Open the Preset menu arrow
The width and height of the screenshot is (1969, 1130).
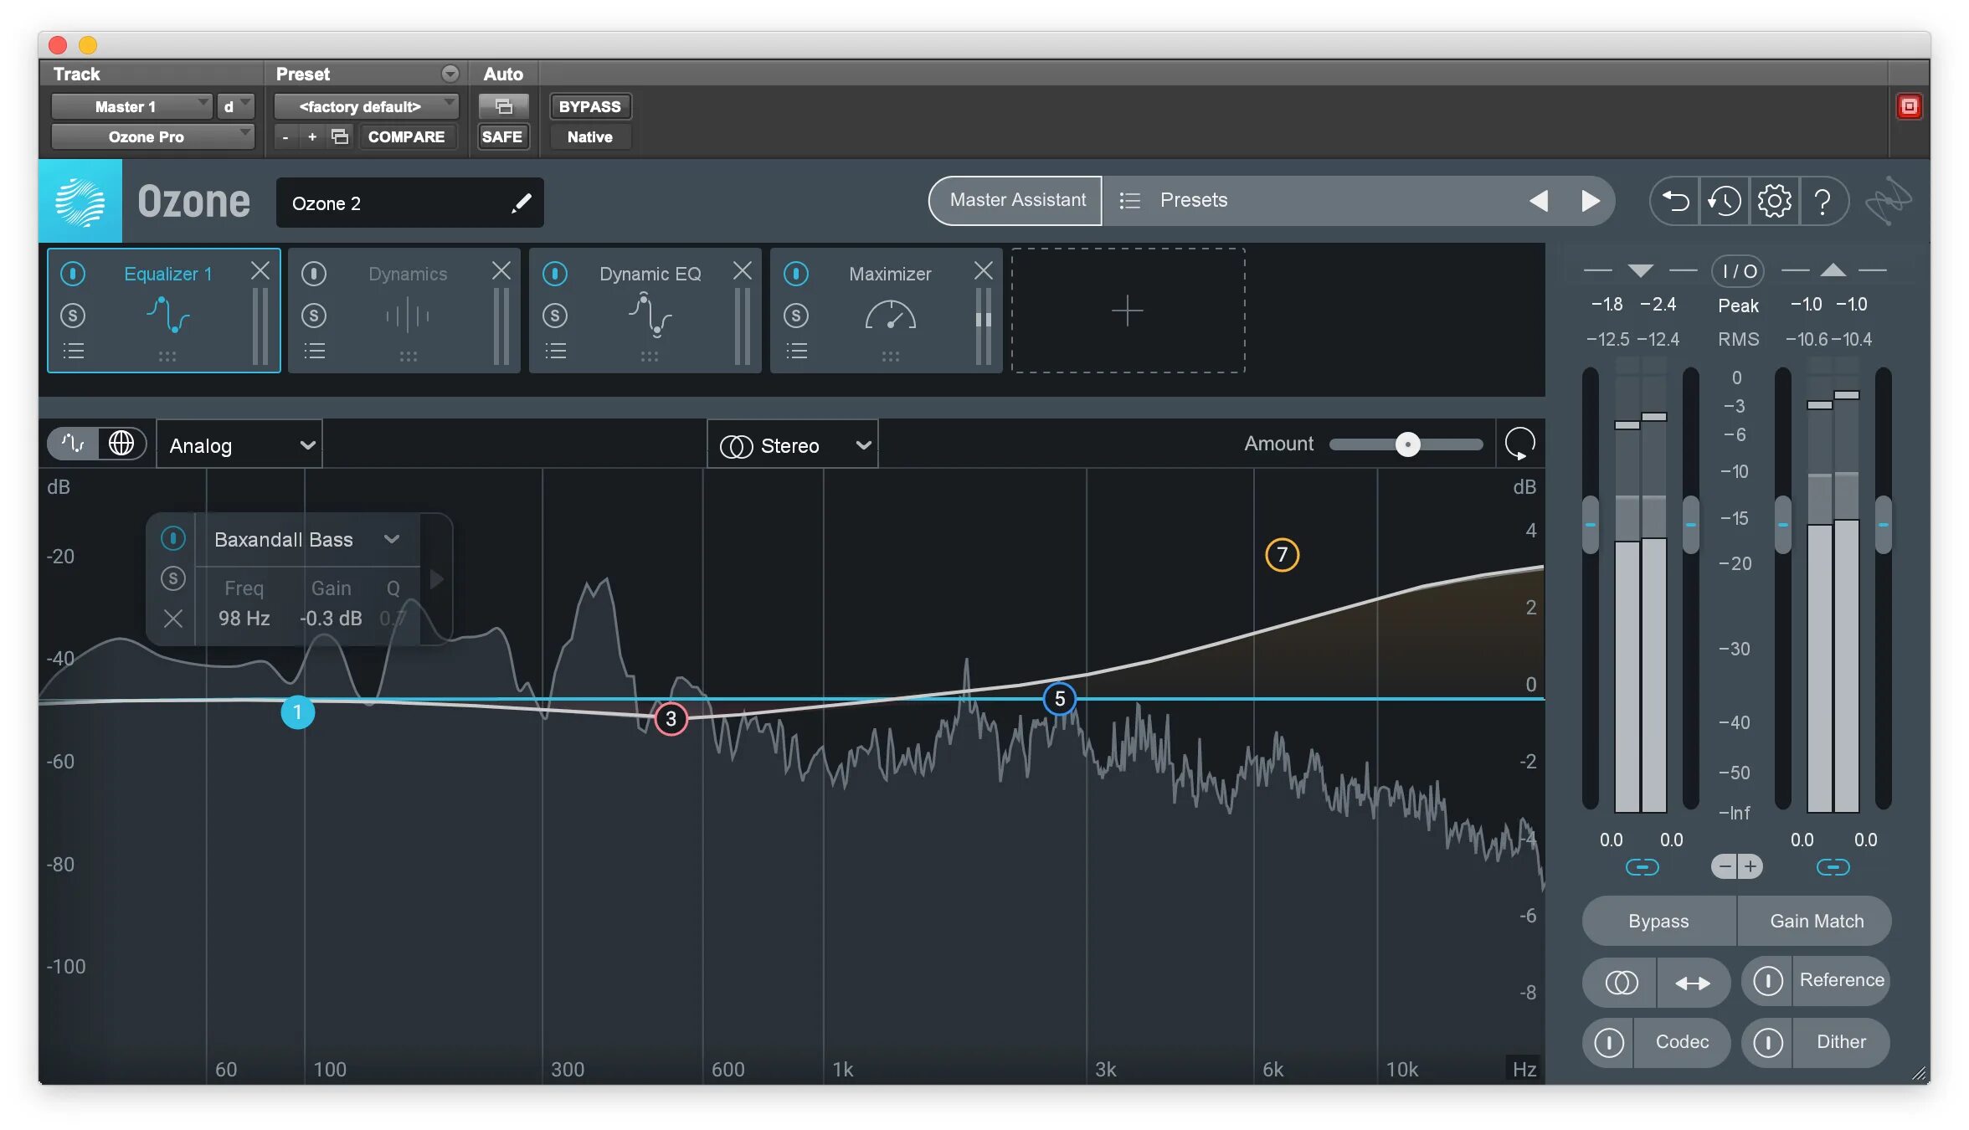coord(450,74)
